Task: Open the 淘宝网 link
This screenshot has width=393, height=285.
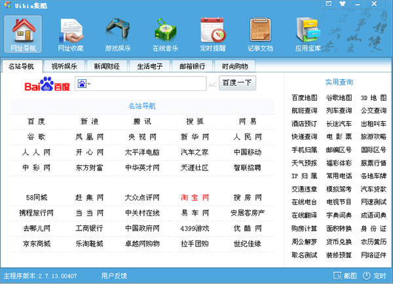Action: [x=195, y=197]
